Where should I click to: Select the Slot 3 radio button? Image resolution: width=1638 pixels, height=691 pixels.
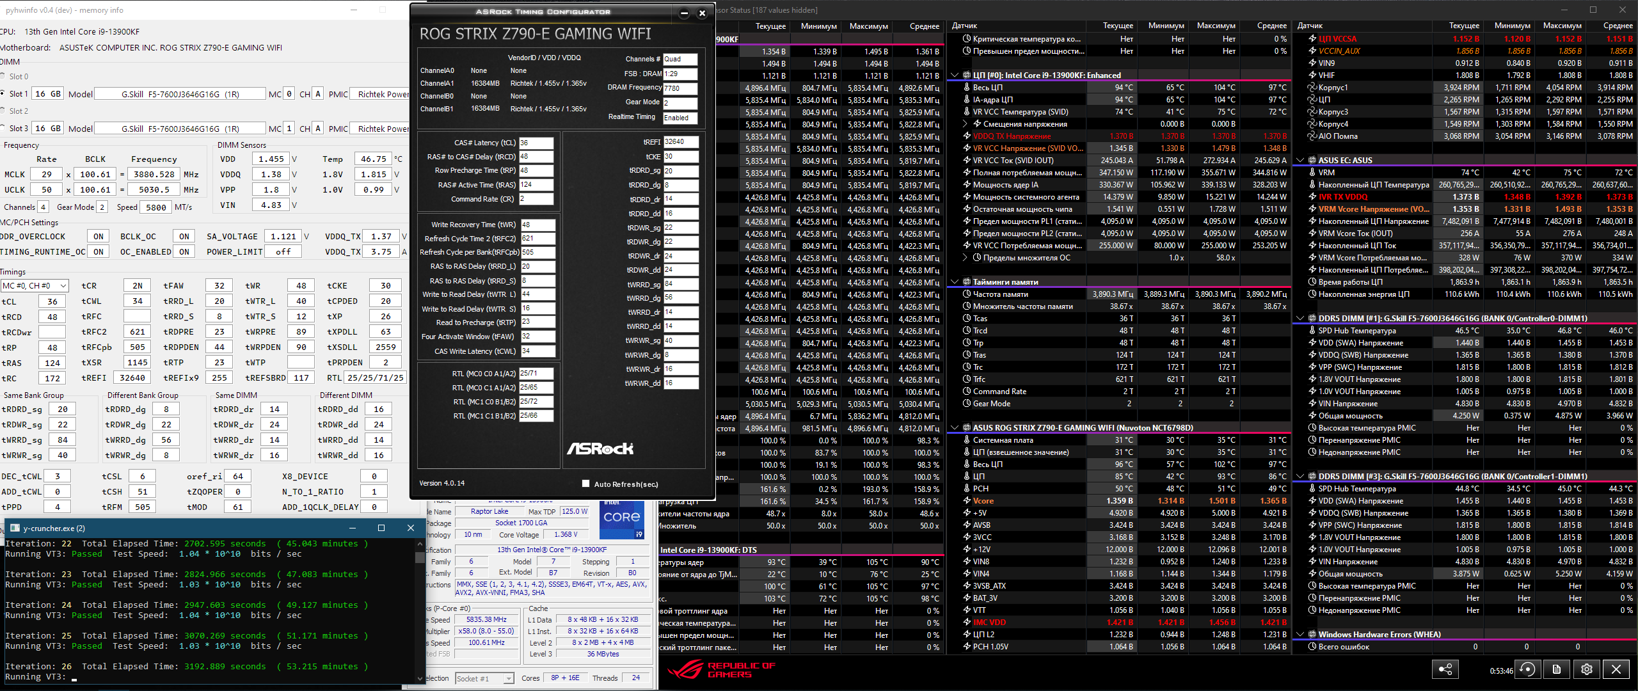(3, 128)
